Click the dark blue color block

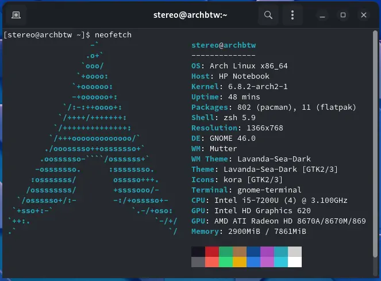tap(253, 252)
